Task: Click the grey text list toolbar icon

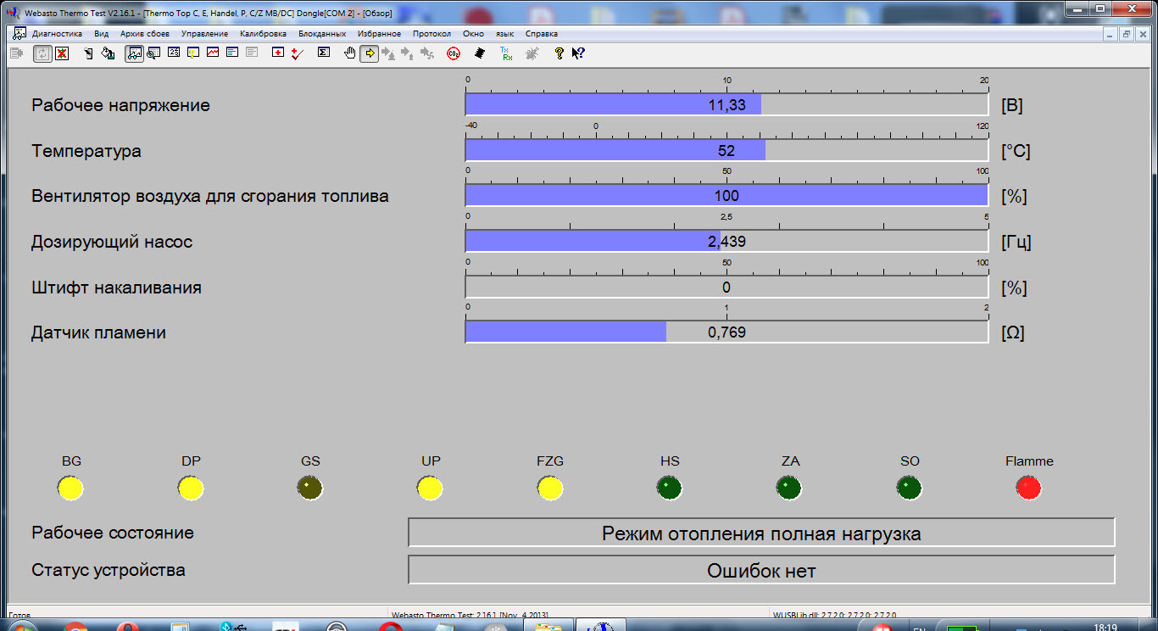Action: pyautogui.click(x=252, y=53)
